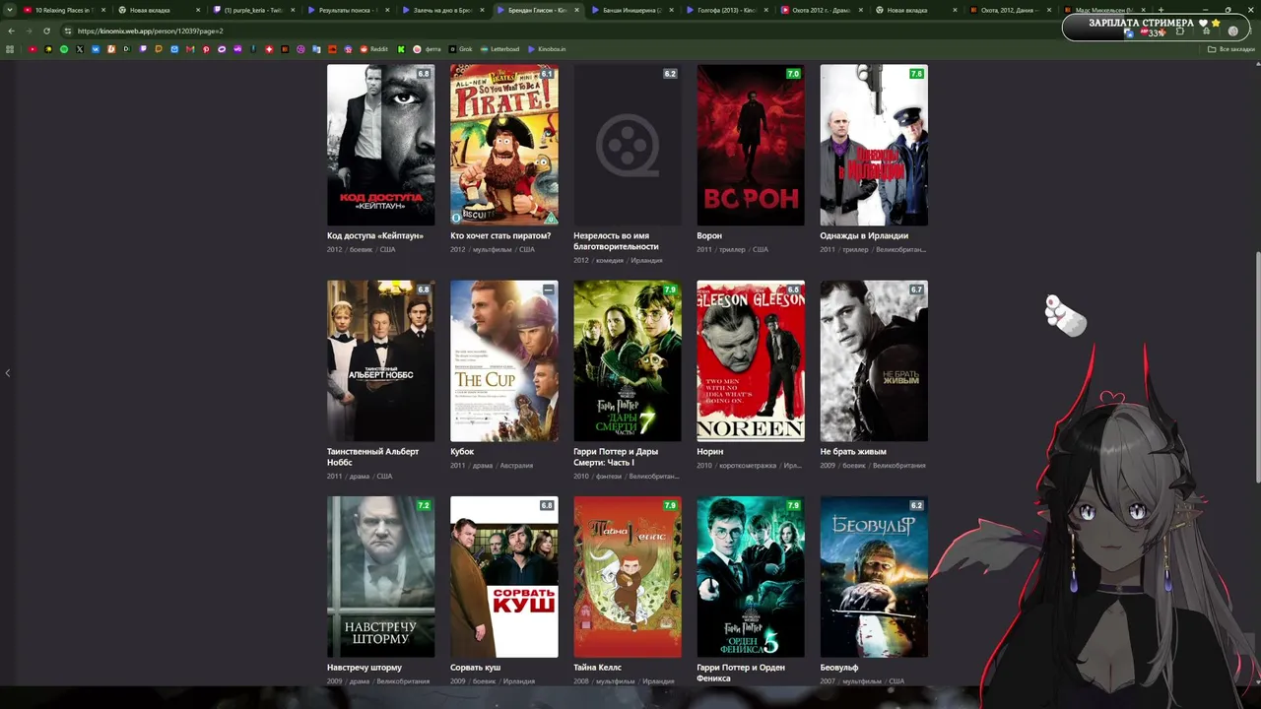Open the фетта bookmark
The width and height of the screenshot is (1261, 709).
point(428,49)
